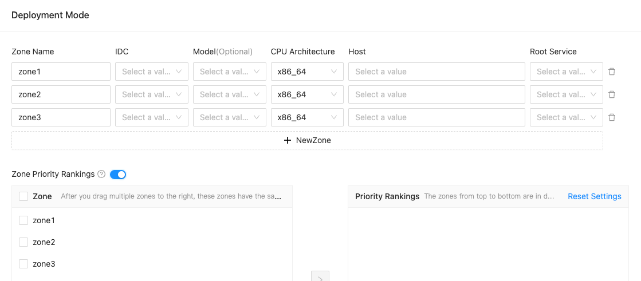Select all zones with header Zone checkbox
This screenshot has height=281, width=641.
click(23, 196)
